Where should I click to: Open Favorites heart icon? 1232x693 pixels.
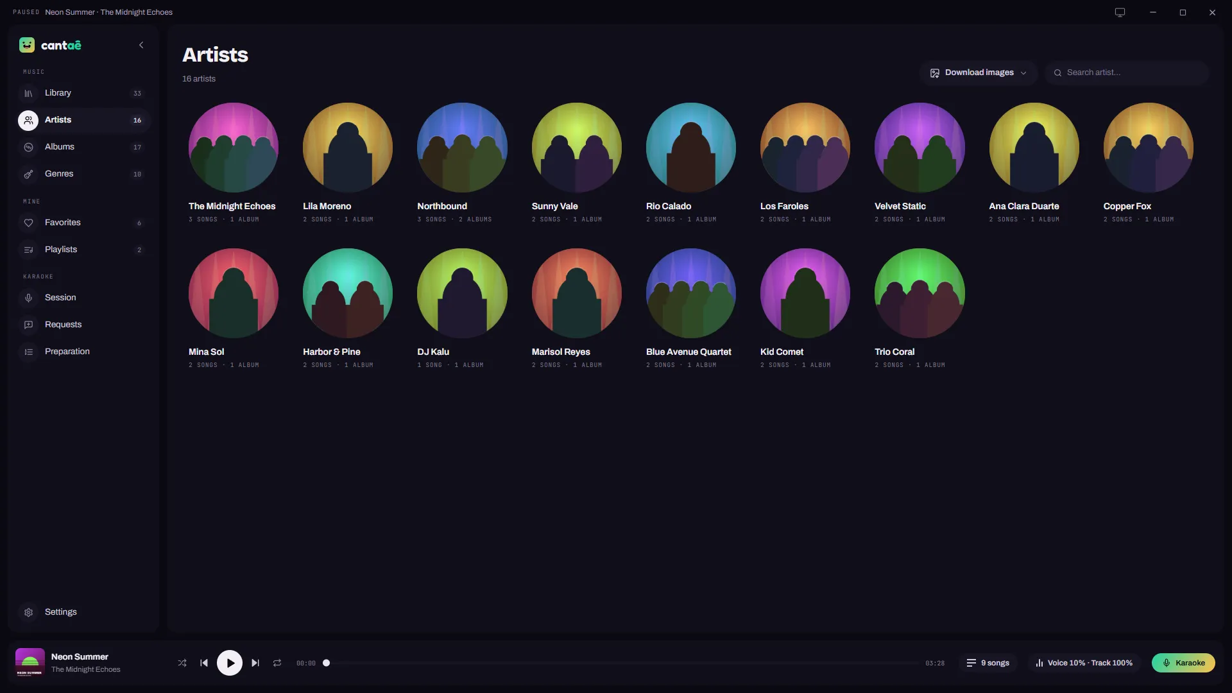28,223
